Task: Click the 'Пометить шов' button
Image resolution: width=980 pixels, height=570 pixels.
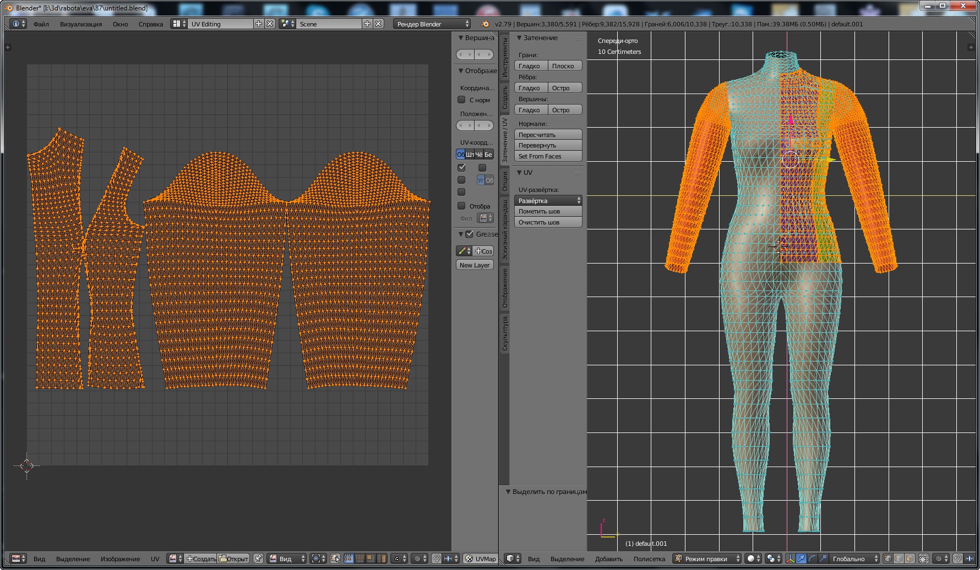Action: (x=548, y=211)
